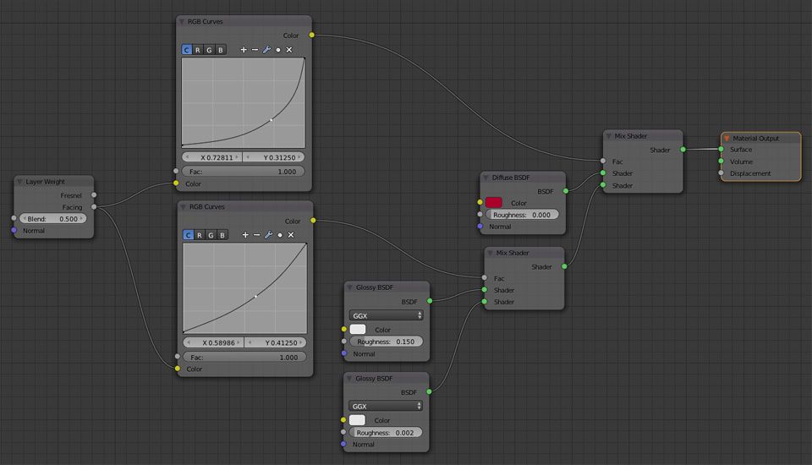Click X 0.58986 field on bottom RGB Curves
Viewport: 812px width, 465px height.
click(x=213, y=342)
